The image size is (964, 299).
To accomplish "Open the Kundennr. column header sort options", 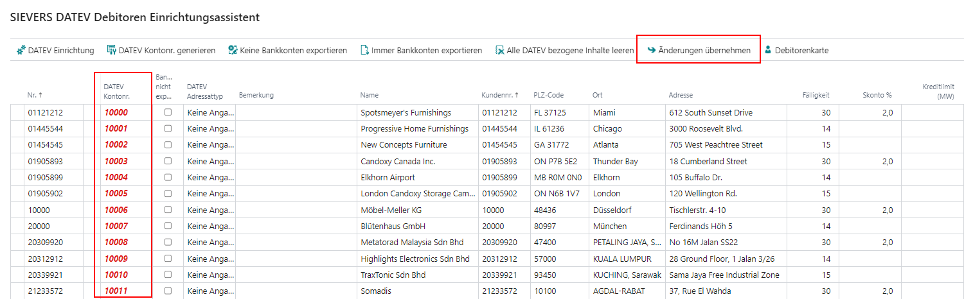I will 500,95.
